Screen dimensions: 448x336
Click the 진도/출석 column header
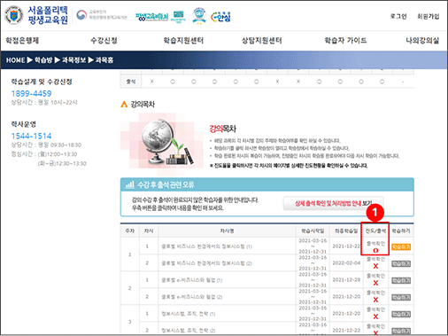pyautogui.click(x=375, y=231)
